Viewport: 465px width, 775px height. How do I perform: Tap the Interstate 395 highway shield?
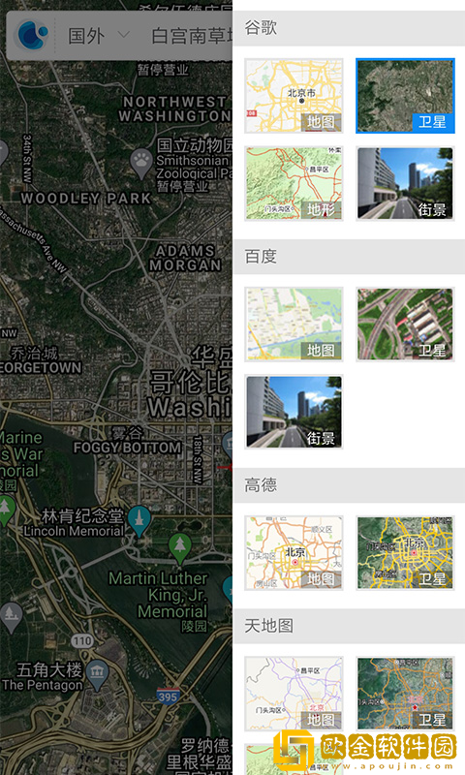click(x=168, y=696)
